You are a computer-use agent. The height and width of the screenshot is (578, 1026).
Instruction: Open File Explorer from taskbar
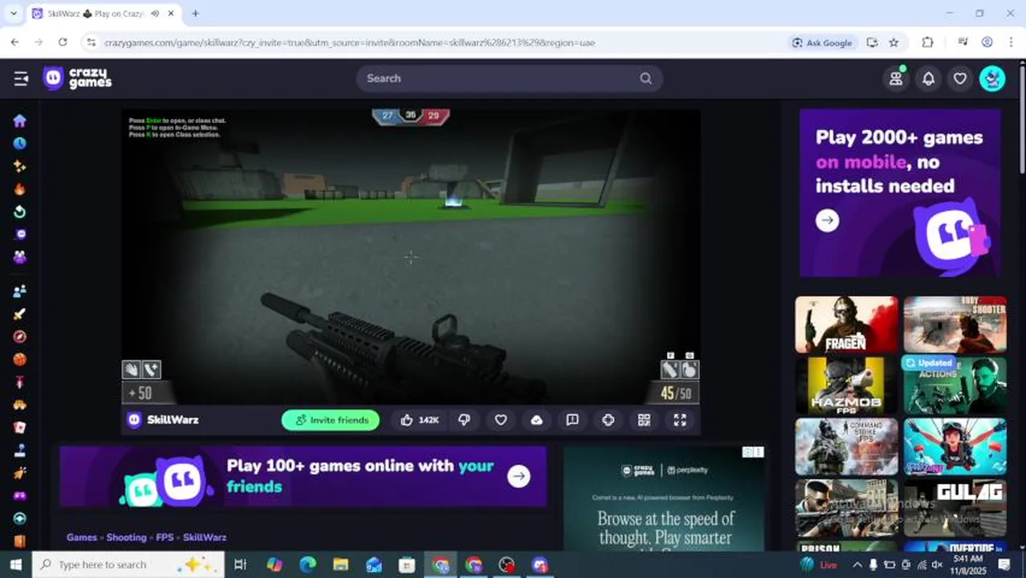point(340,564)
